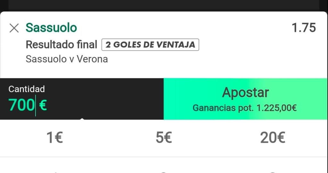Remove the Sassuolo selection with the X
Screen dimensions: 328x173
[14, 28]
